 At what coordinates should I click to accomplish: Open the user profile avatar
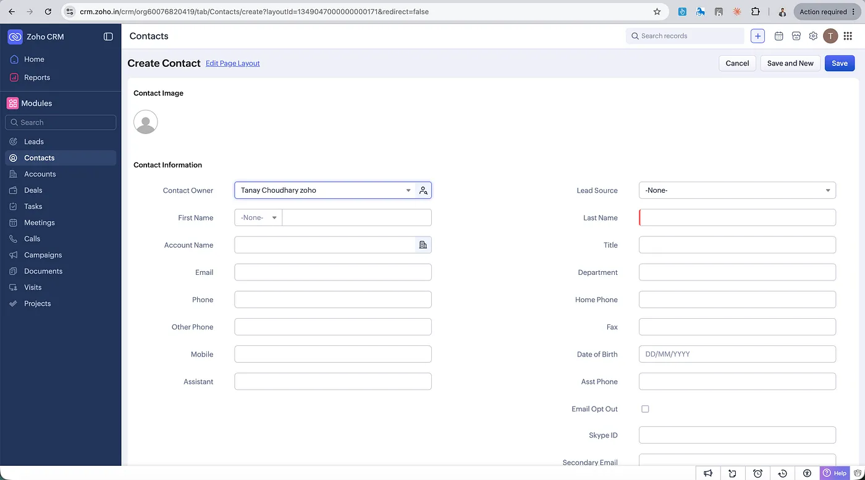tap(830, 36)
